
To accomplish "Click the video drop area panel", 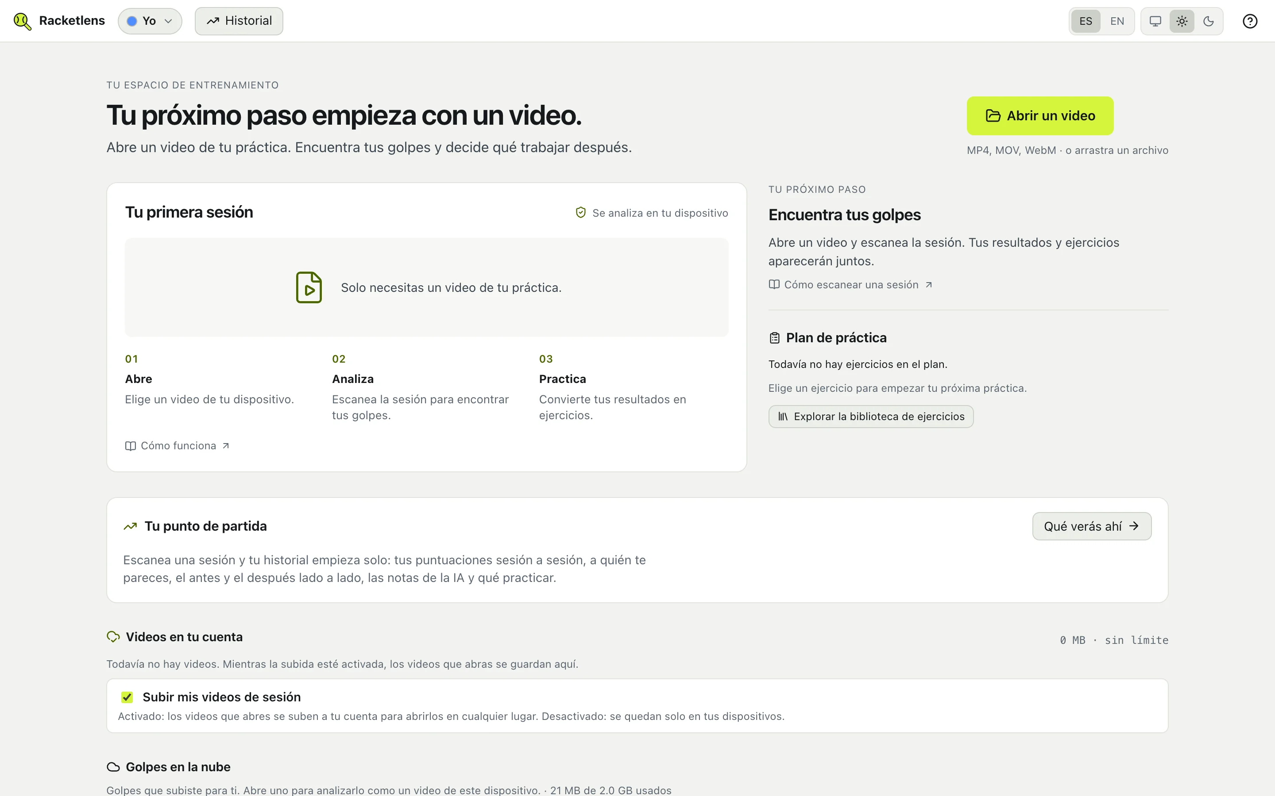I will tap(426, 287).
